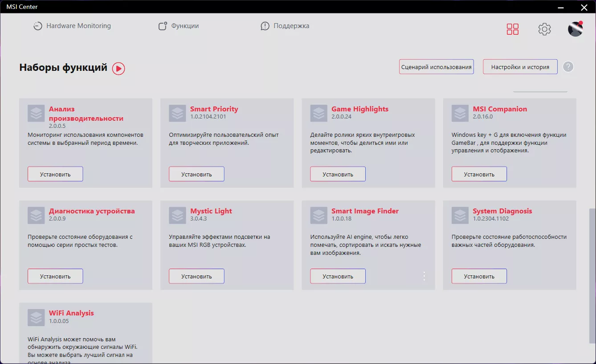This screenshot has height=364, width=596.
Task: Install Mystic Light with Установить button
Action: (196, 276)
